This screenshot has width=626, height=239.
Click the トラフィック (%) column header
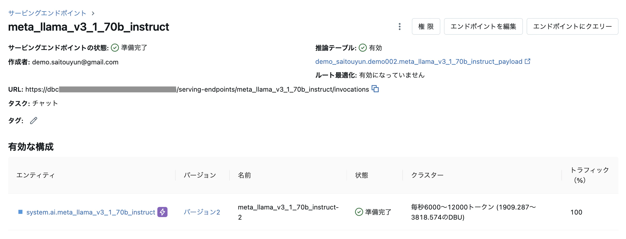point(590,175)
